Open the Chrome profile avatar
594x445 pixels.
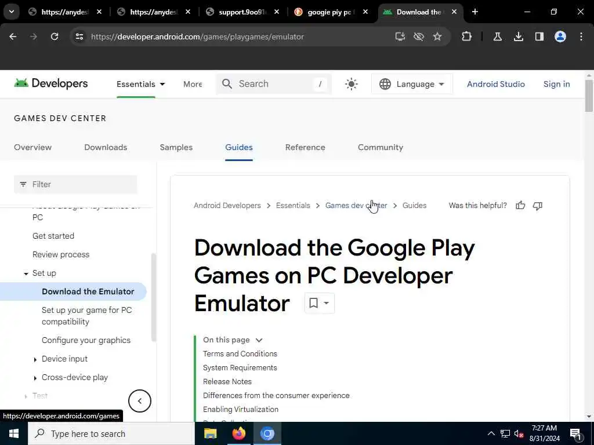coord(560,37)
